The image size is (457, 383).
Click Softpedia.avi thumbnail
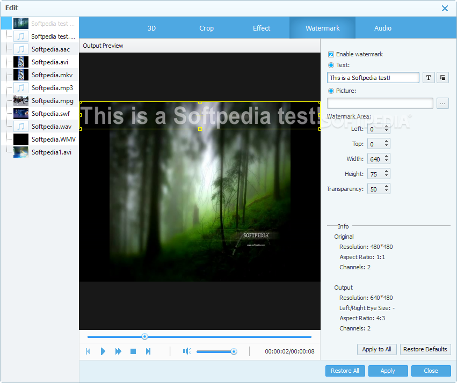pyautogui.click(x=21, y=62)
